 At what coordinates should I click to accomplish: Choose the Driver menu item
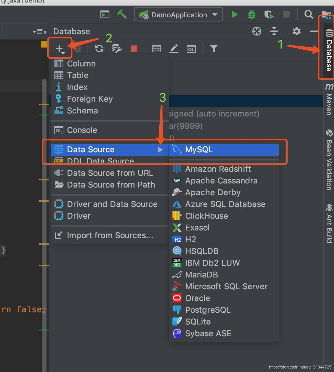point(110,216)
